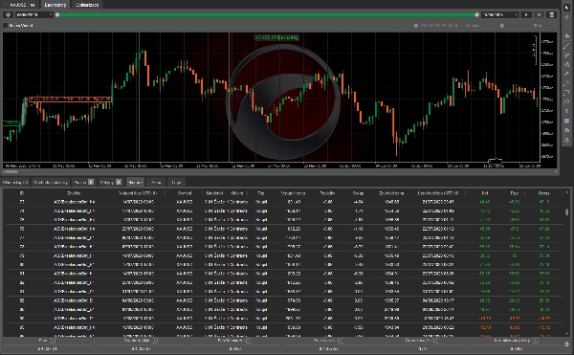This screenshot has width=574, height=355.
Task: Select the ellipse shape drawing tool
Action: (x=566, y=101)
